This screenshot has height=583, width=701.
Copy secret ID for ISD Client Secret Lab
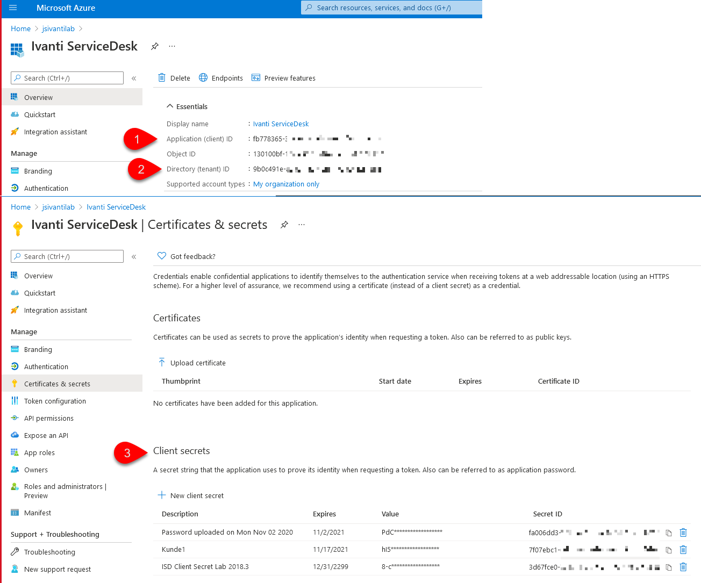(x=669, y=567)
